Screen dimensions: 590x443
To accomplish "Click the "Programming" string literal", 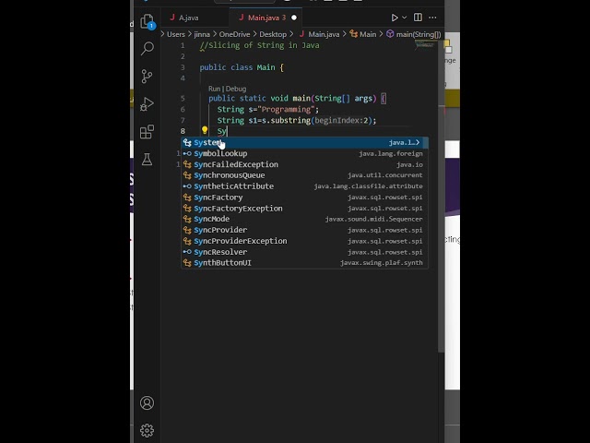I will pos(286,109).
